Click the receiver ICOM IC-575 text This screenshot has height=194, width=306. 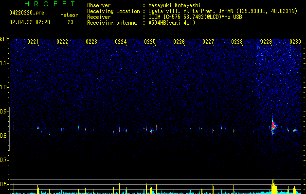[195, 17]
